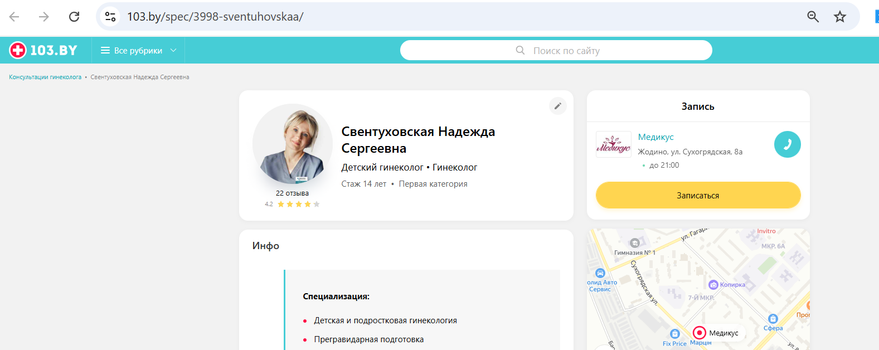Click the address bar URL 103.by/spec/3998-sventuhovskaa/
The height and width of the screenshot is (350, 879).
[215, 17]
